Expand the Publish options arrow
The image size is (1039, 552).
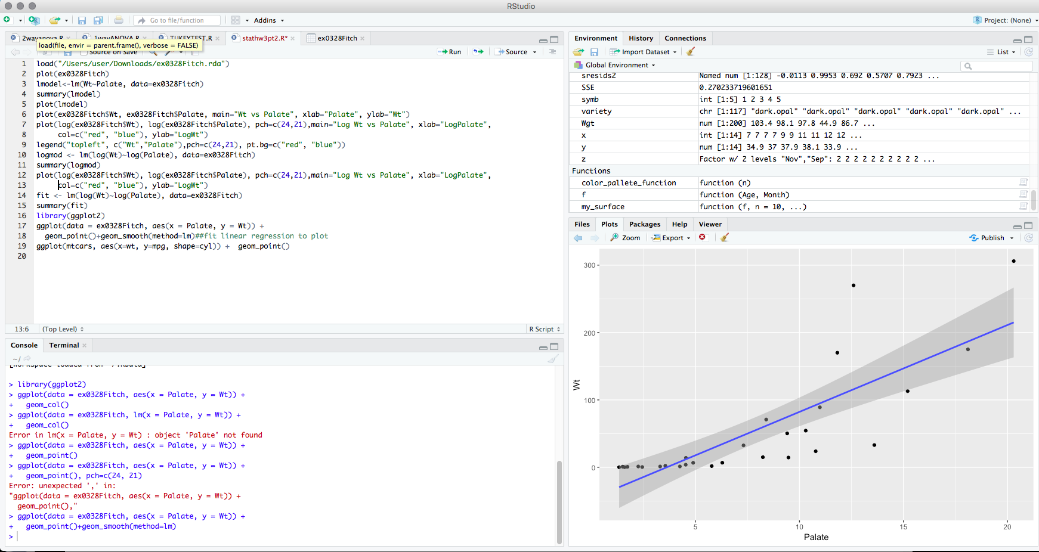point(1012,238)
